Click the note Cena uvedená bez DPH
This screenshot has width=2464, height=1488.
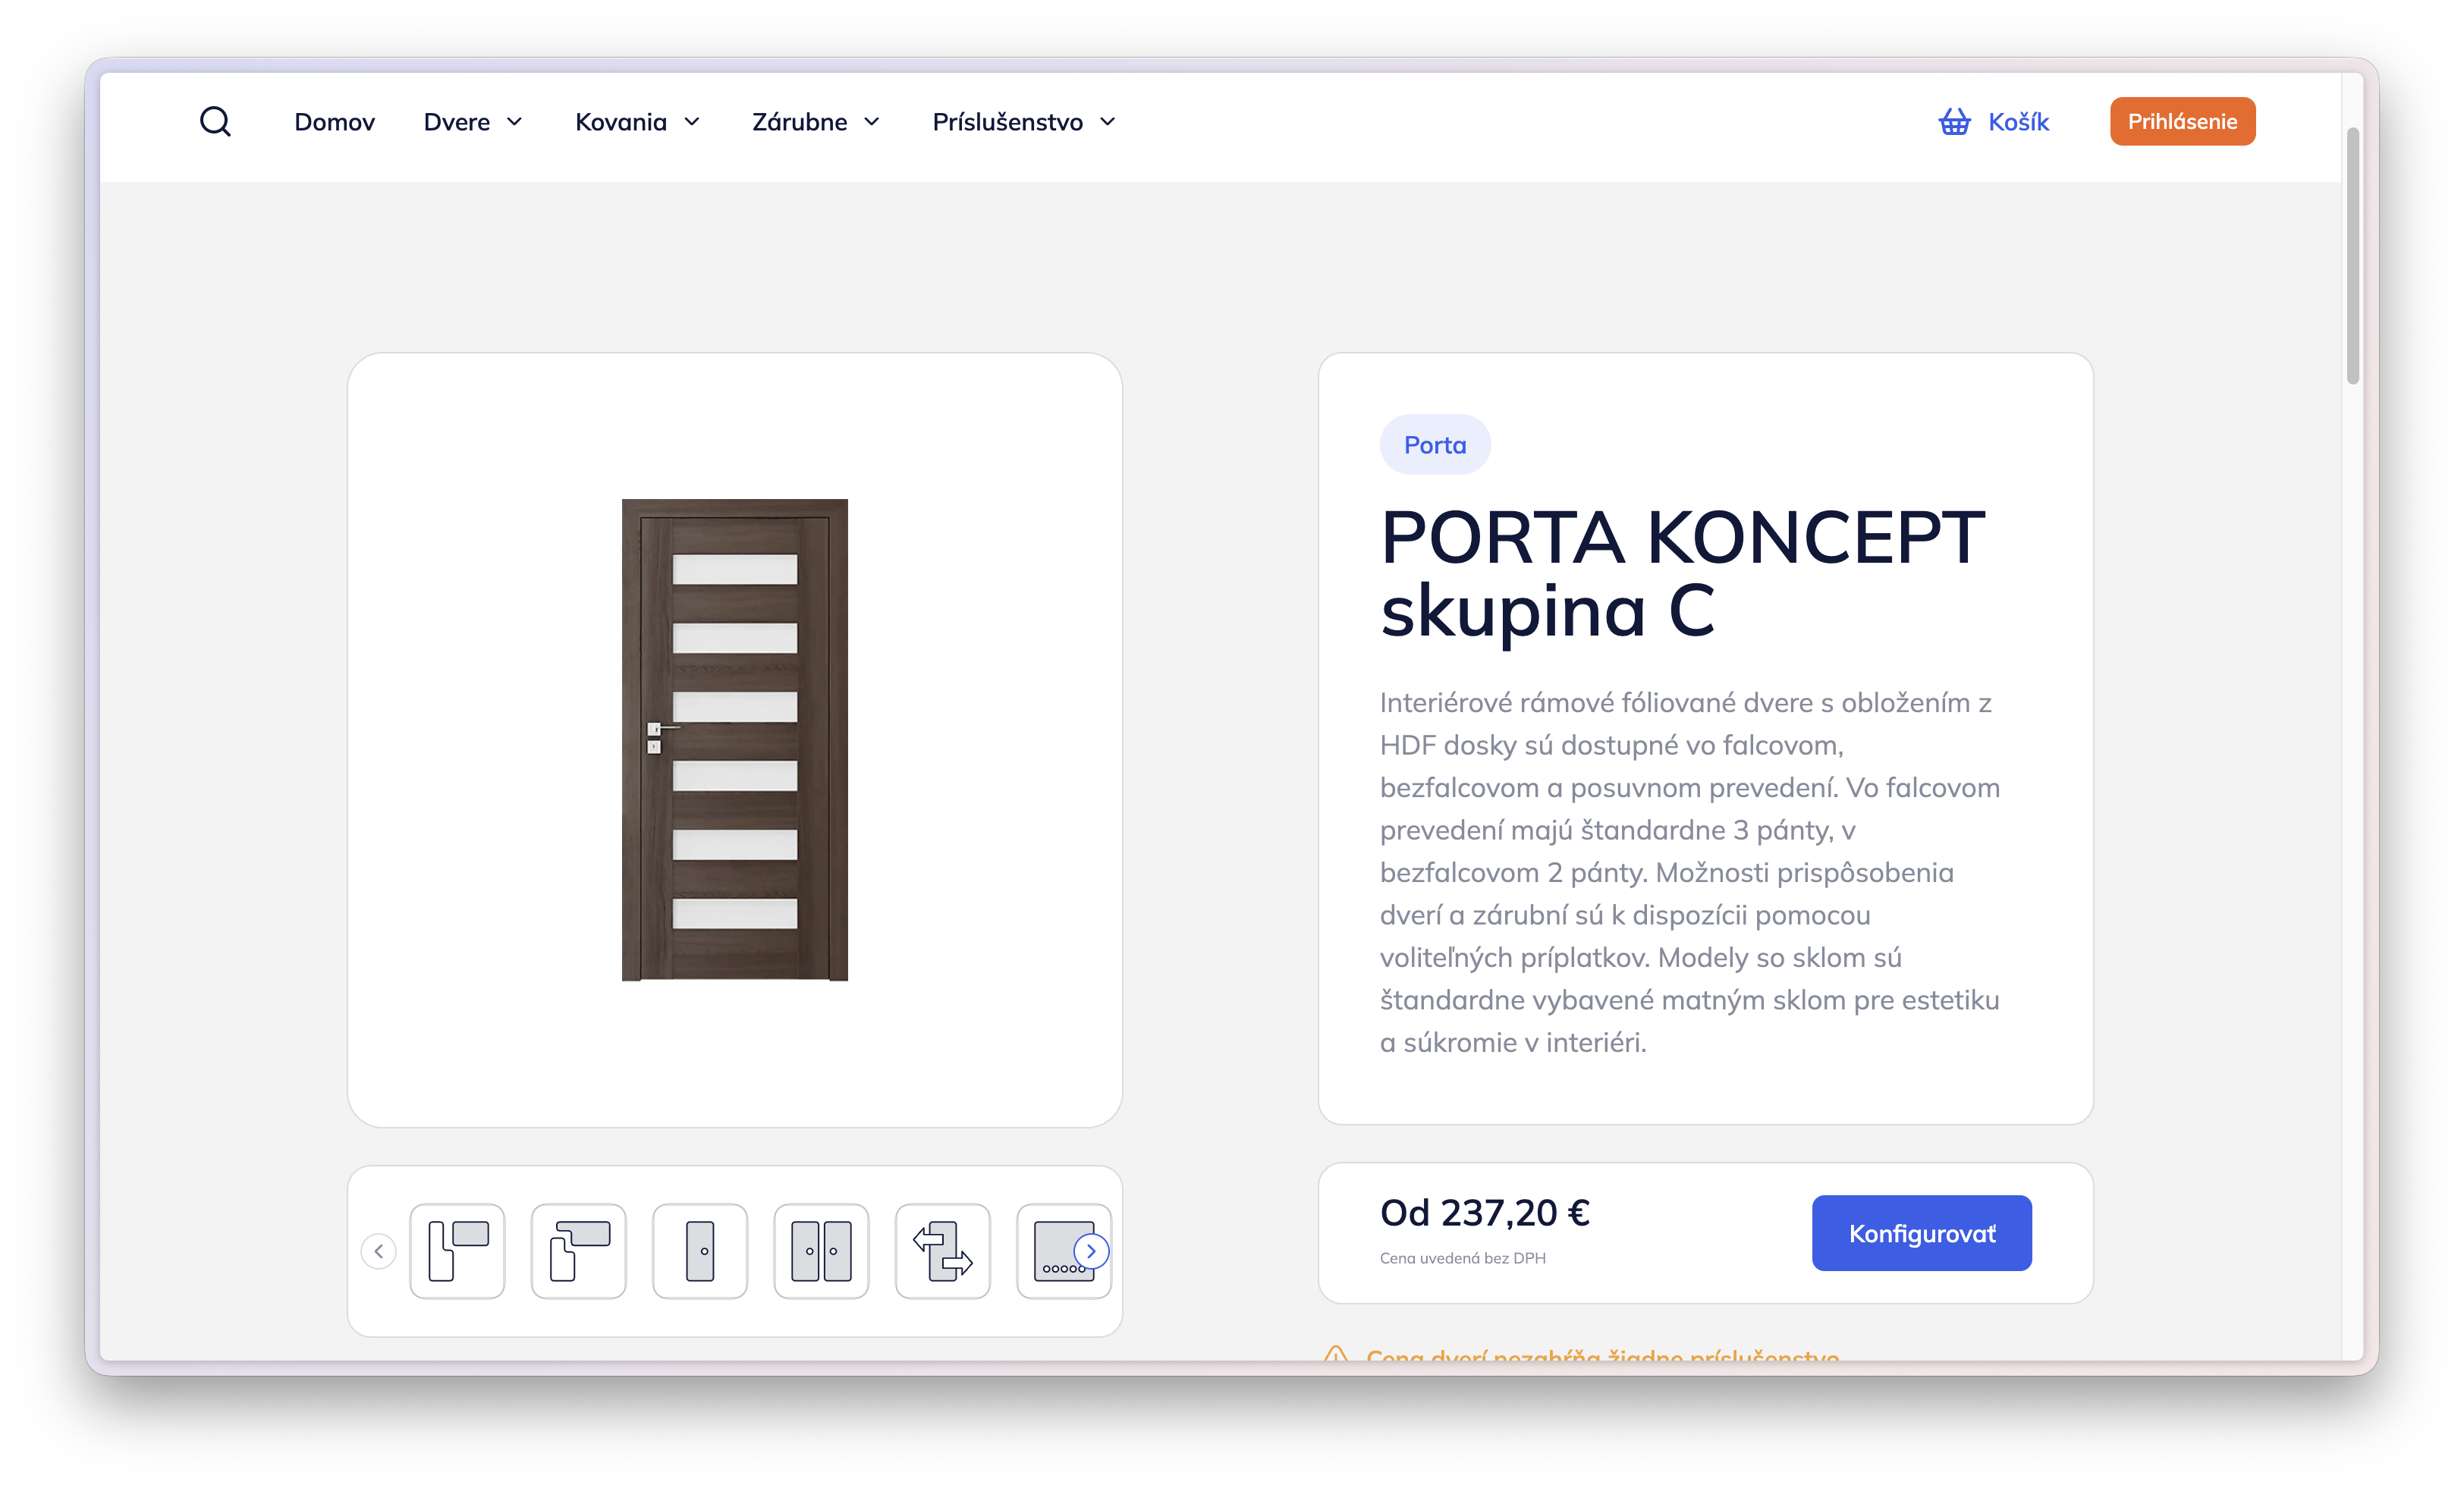pyautogui.click(x=1462, y=1258)
